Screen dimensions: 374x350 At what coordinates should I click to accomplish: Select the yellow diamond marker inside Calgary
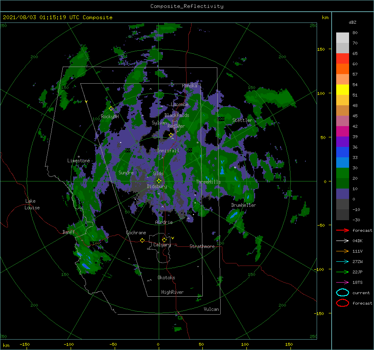(164, 240)
